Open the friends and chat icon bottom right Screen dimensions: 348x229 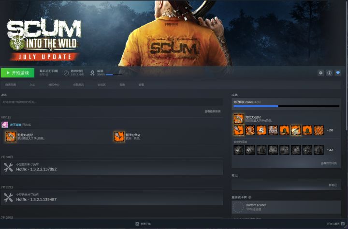[x=343, y=224]
